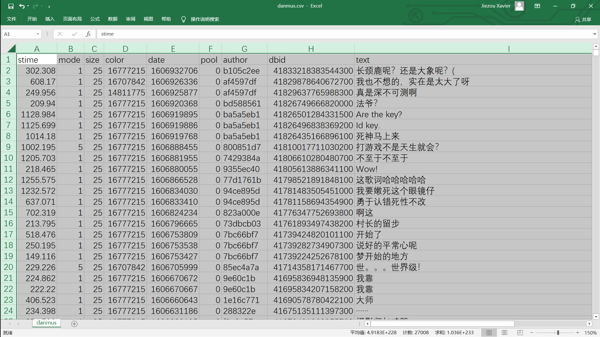The image size is (600, 337).
Task: Click the Save icon in quick access toolbar
Action: point(11,6)
